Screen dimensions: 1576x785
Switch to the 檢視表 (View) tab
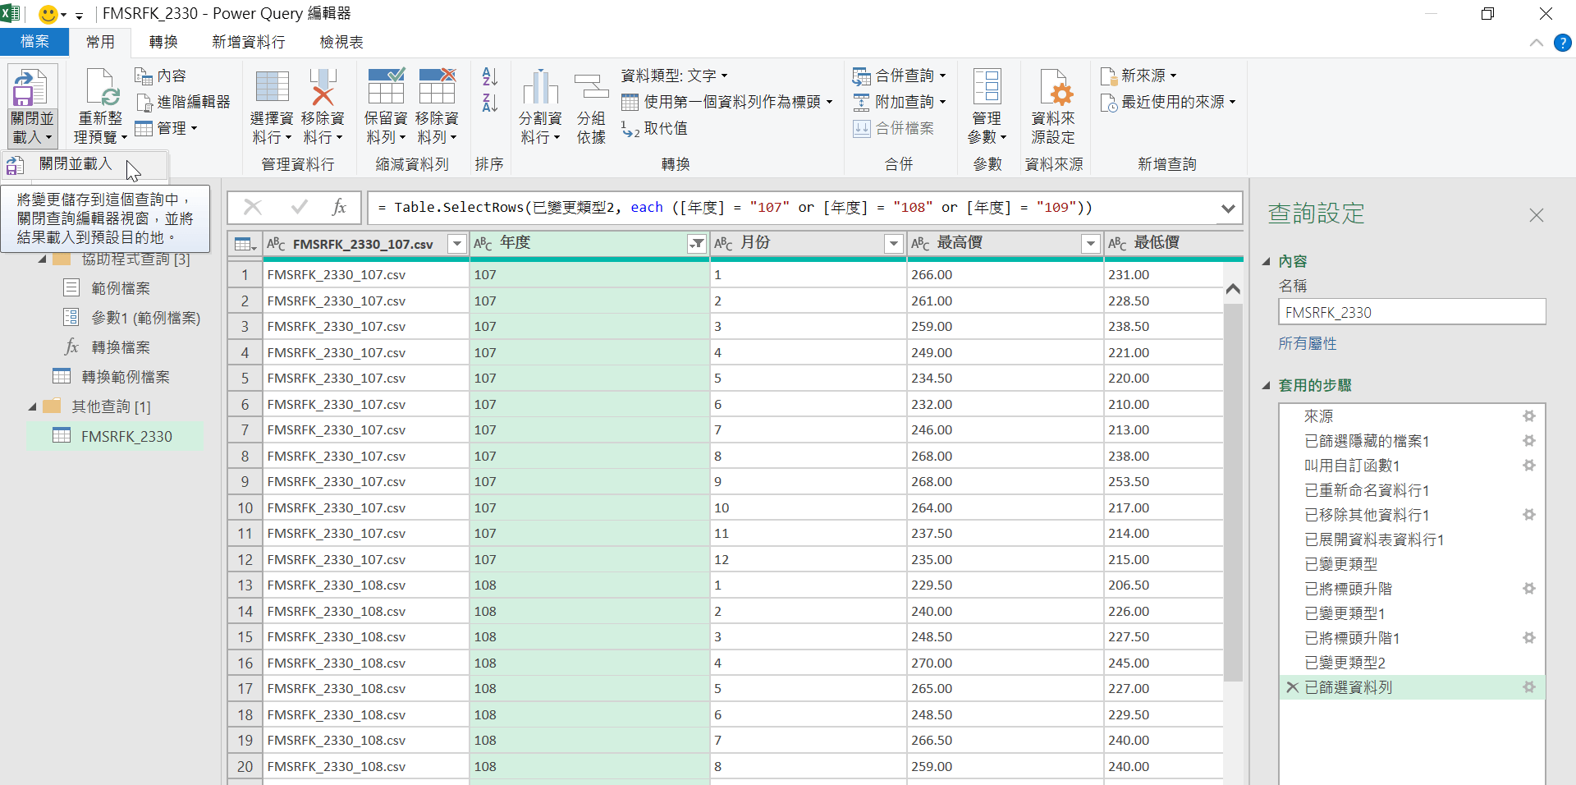341,42
